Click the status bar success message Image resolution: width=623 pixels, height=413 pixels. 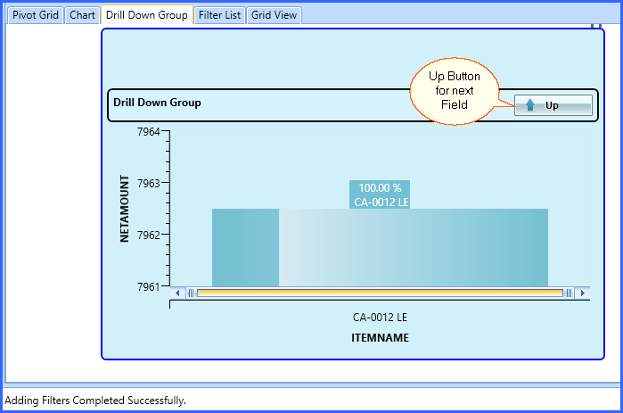[96, 401]
